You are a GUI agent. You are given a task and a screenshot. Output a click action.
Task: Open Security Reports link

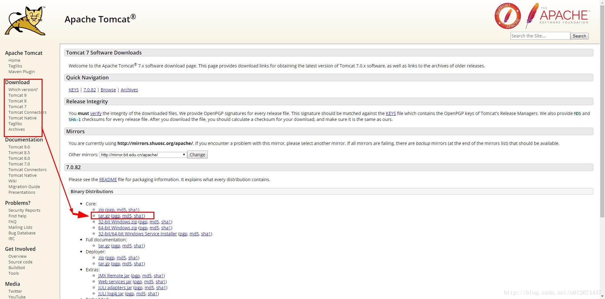click(24, 210)
